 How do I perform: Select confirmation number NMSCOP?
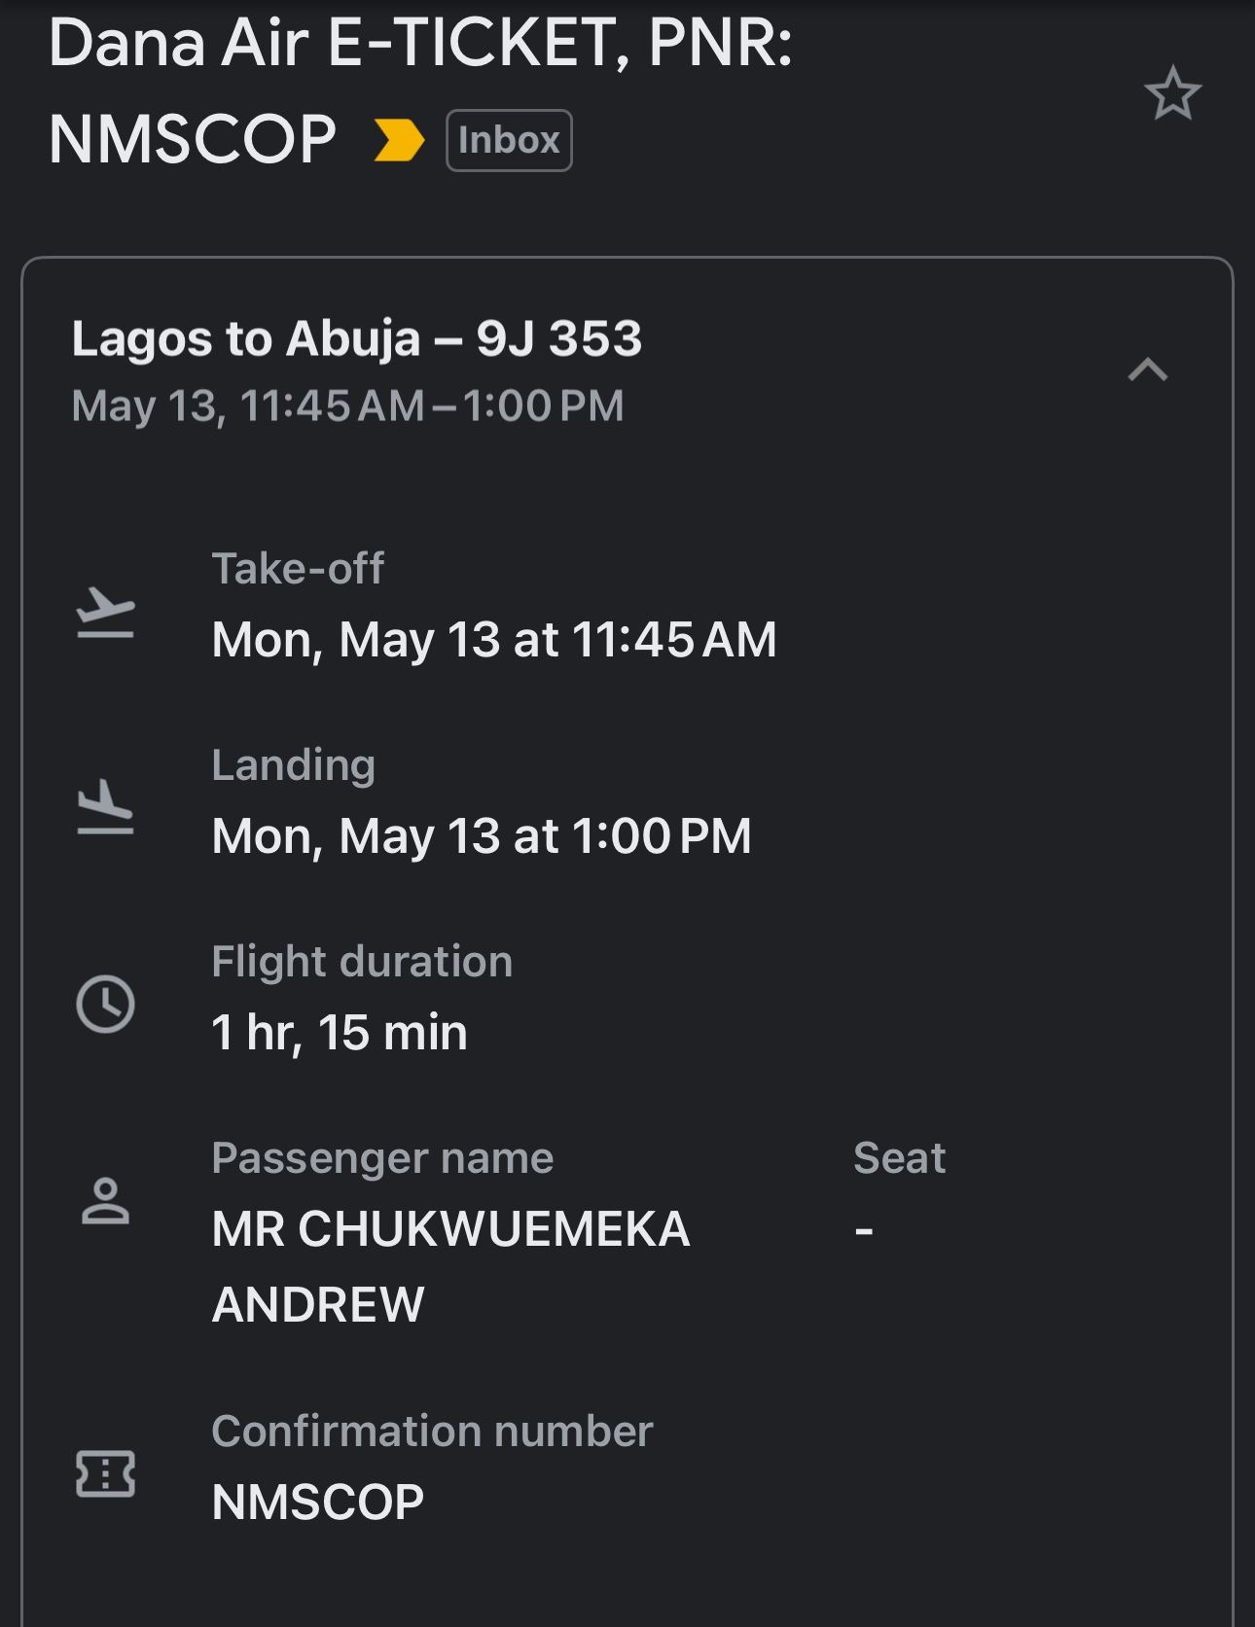(318, 1503)
